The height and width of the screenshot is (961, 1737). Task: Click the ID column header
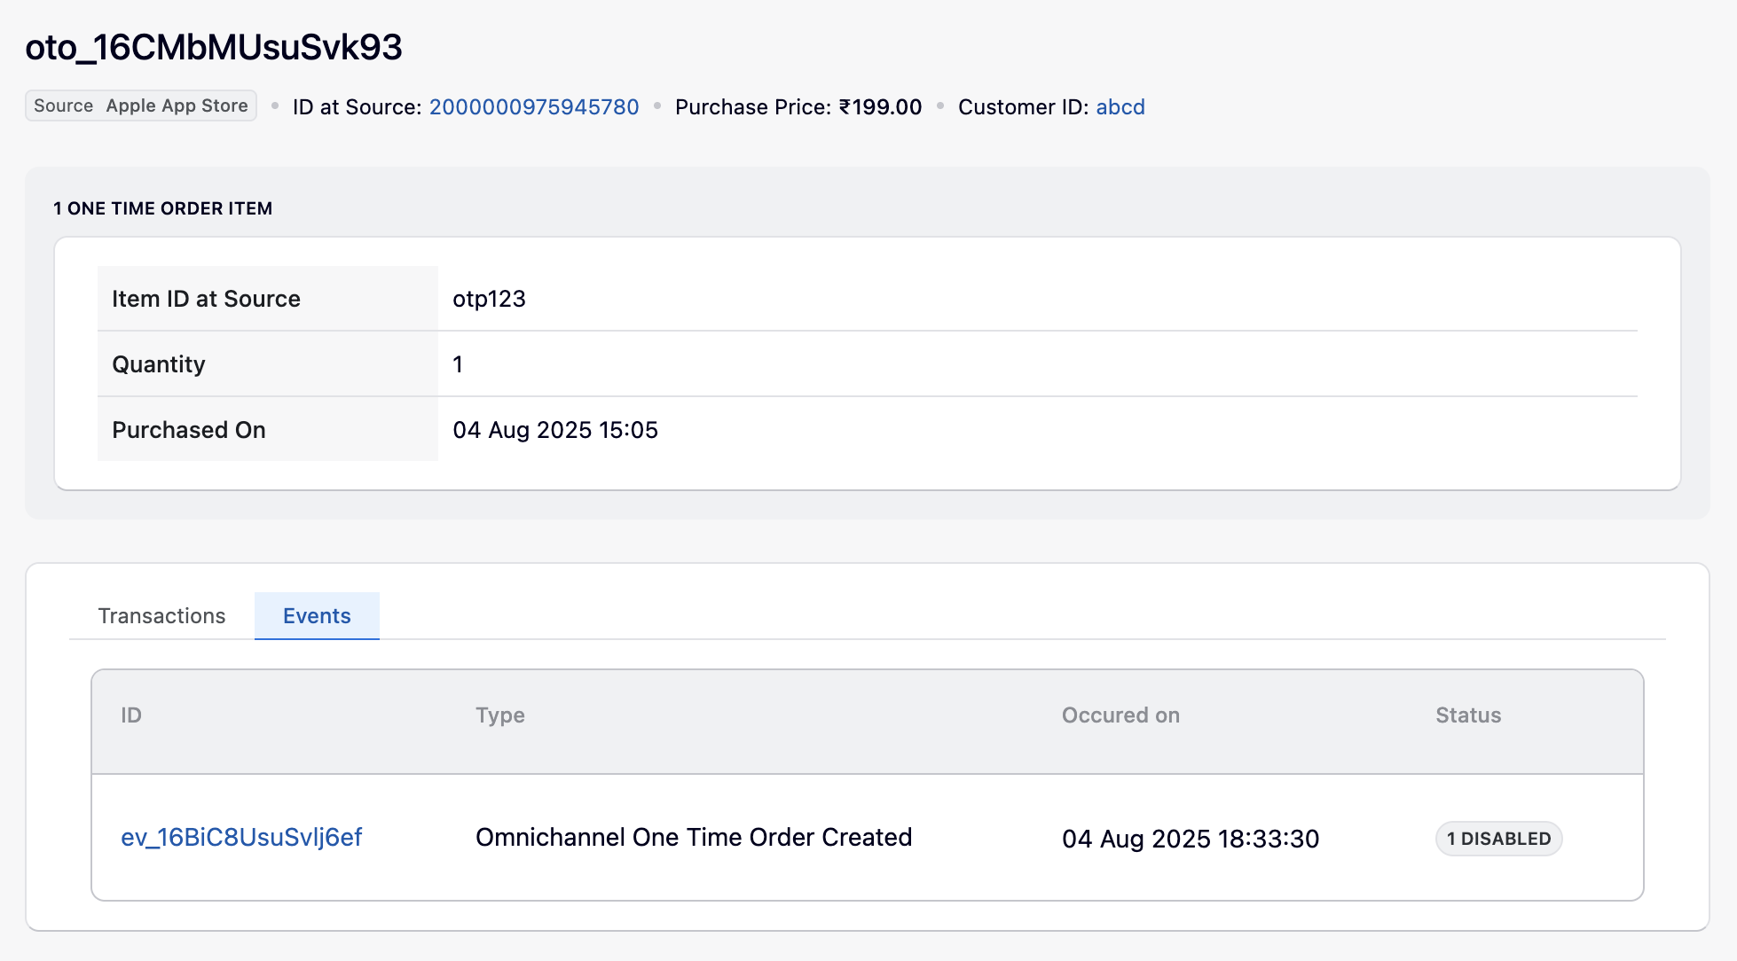pos(131,715)
